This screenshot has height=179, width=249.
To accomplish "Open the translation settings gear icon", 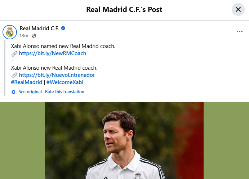I will 13,92.
